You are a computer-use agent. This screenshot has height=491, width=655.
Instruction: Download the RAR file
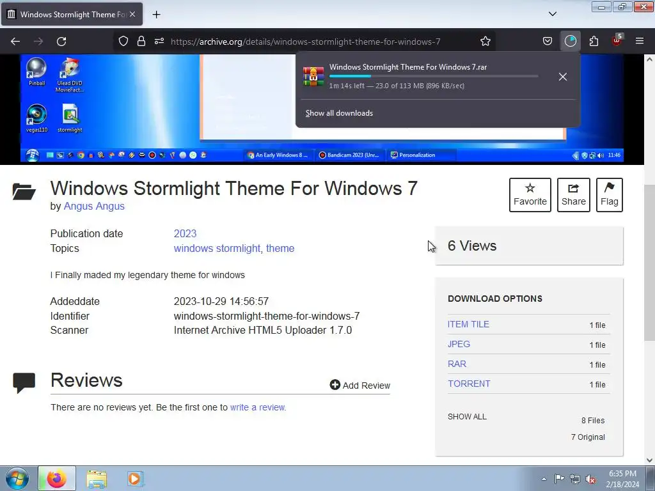(x=457, y=364)
